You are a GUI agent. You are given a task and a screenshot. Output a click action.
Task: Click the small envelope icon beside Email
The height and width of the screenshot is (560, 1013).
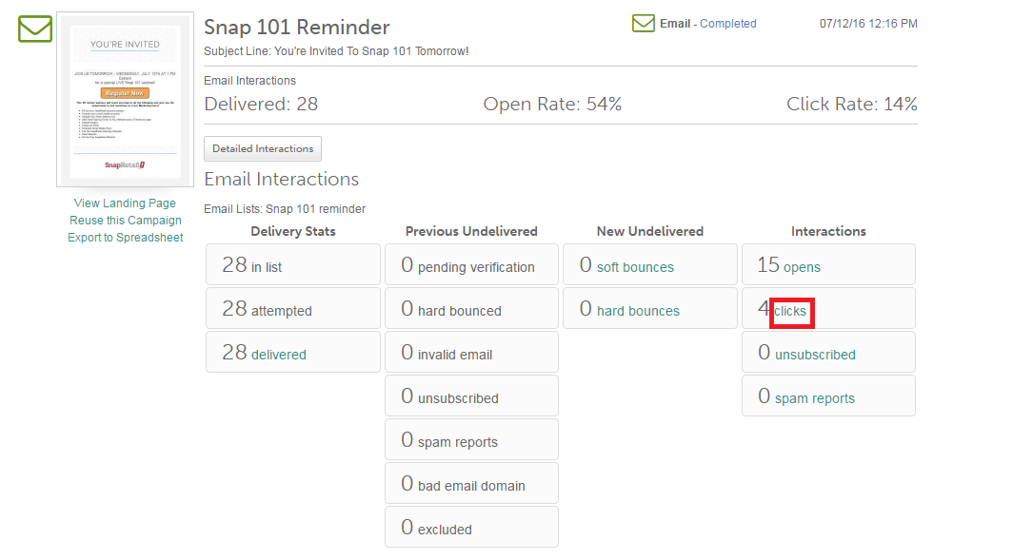coord(643,24)
